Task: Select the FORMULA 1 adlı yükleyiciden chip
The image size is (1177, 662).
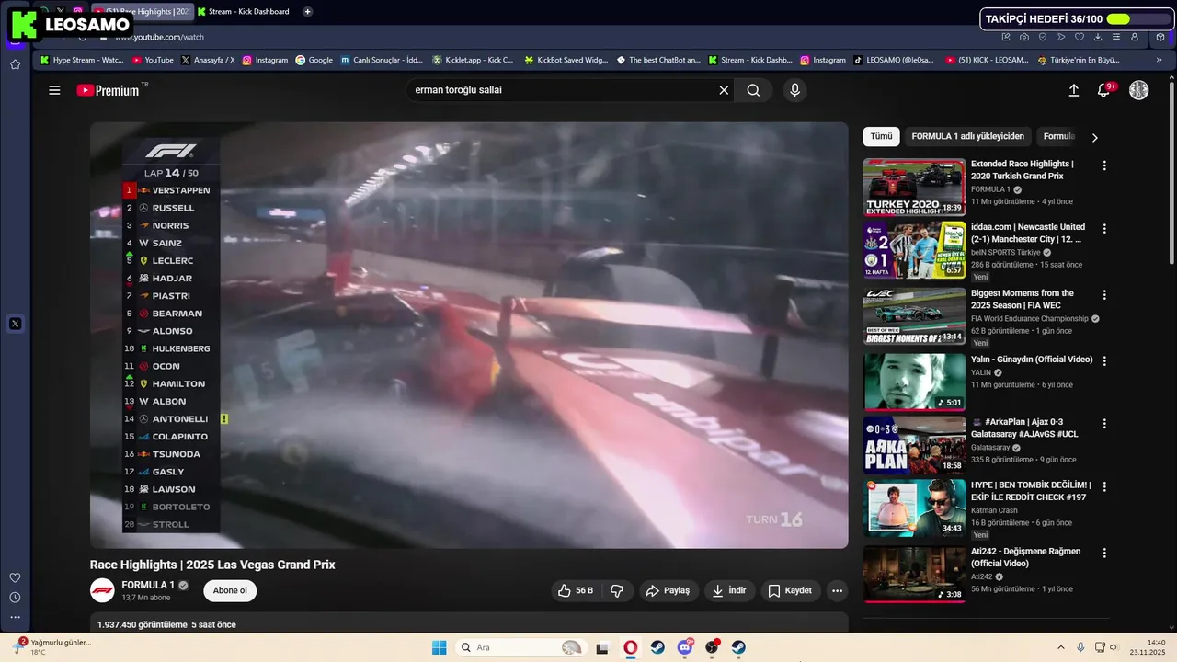Action: [967, 136]
